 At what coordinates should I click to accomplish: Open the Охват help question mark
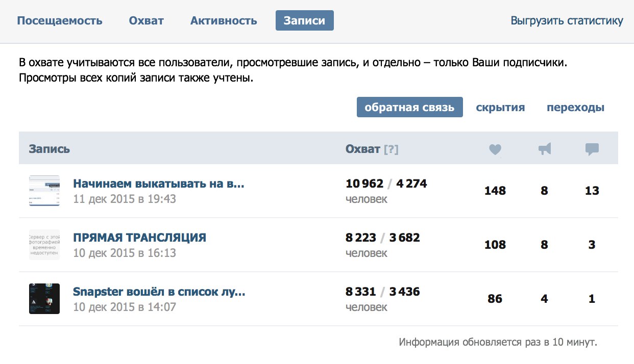point(391,149)
